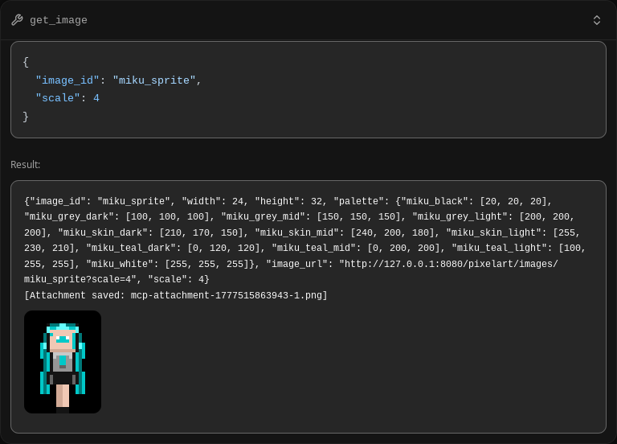
Task: Click the get_image tool name
Action: pos(59,20)
